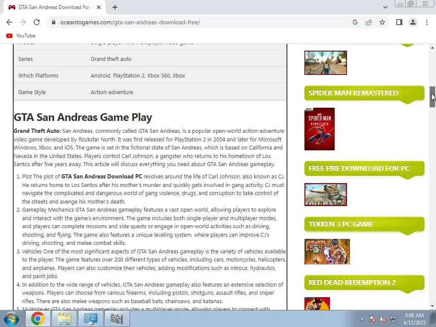This screenshot has width=436, height=327.
Task: Click the muted volume tray icon
Action: (x=383, y=319)
